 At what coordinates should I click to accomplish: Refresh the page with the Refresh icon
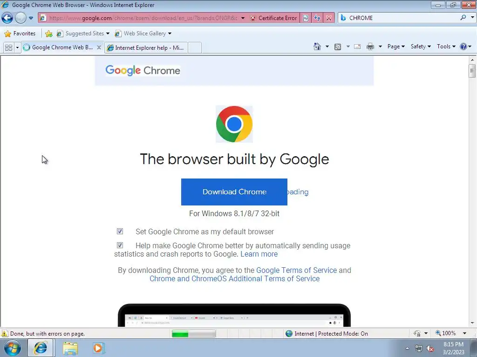(317, 18)
